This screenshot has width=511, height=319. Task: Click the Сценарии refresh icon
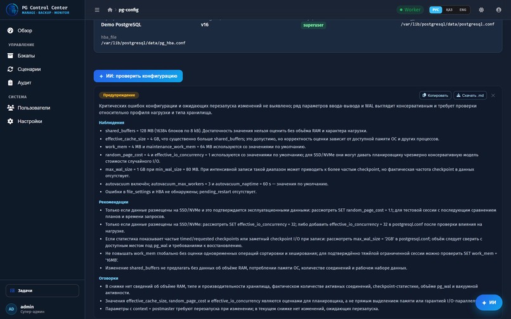(x=10, y=69)
